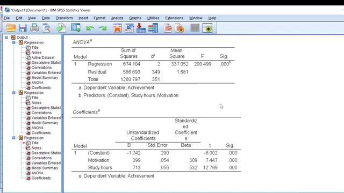
Task: Click the Go to Case toolbar icon
Action: [129, 28]
